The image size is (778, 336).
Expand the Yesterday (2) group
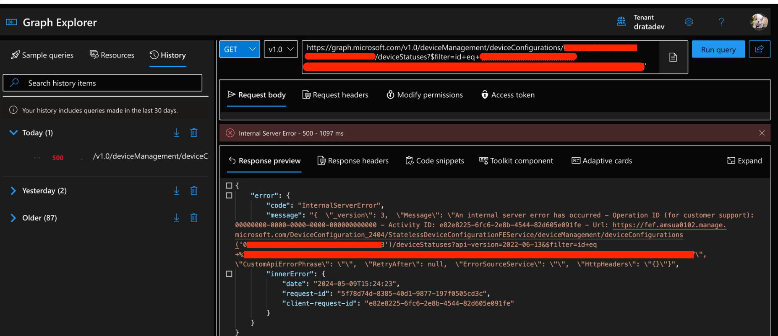point(13,191)
